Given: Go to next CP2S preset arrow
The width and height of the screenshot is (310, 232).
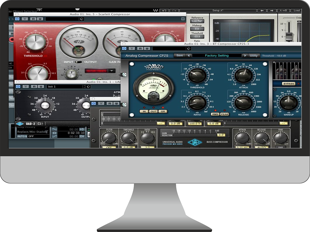Looking at the screenshot, I should click(245, 56).
